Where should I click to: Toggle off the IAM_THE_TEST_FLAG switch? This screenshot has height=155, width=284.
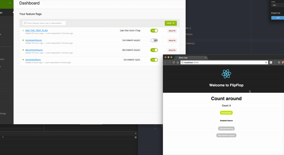coord(154,31)
